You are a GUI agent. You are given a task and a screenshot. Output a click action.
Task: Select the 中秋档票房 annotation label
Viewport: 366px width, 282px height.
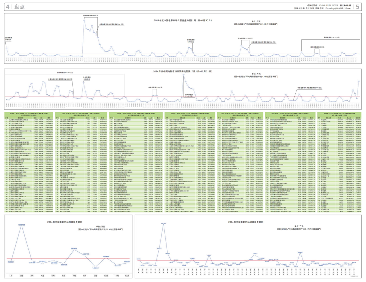coord(154,87)
